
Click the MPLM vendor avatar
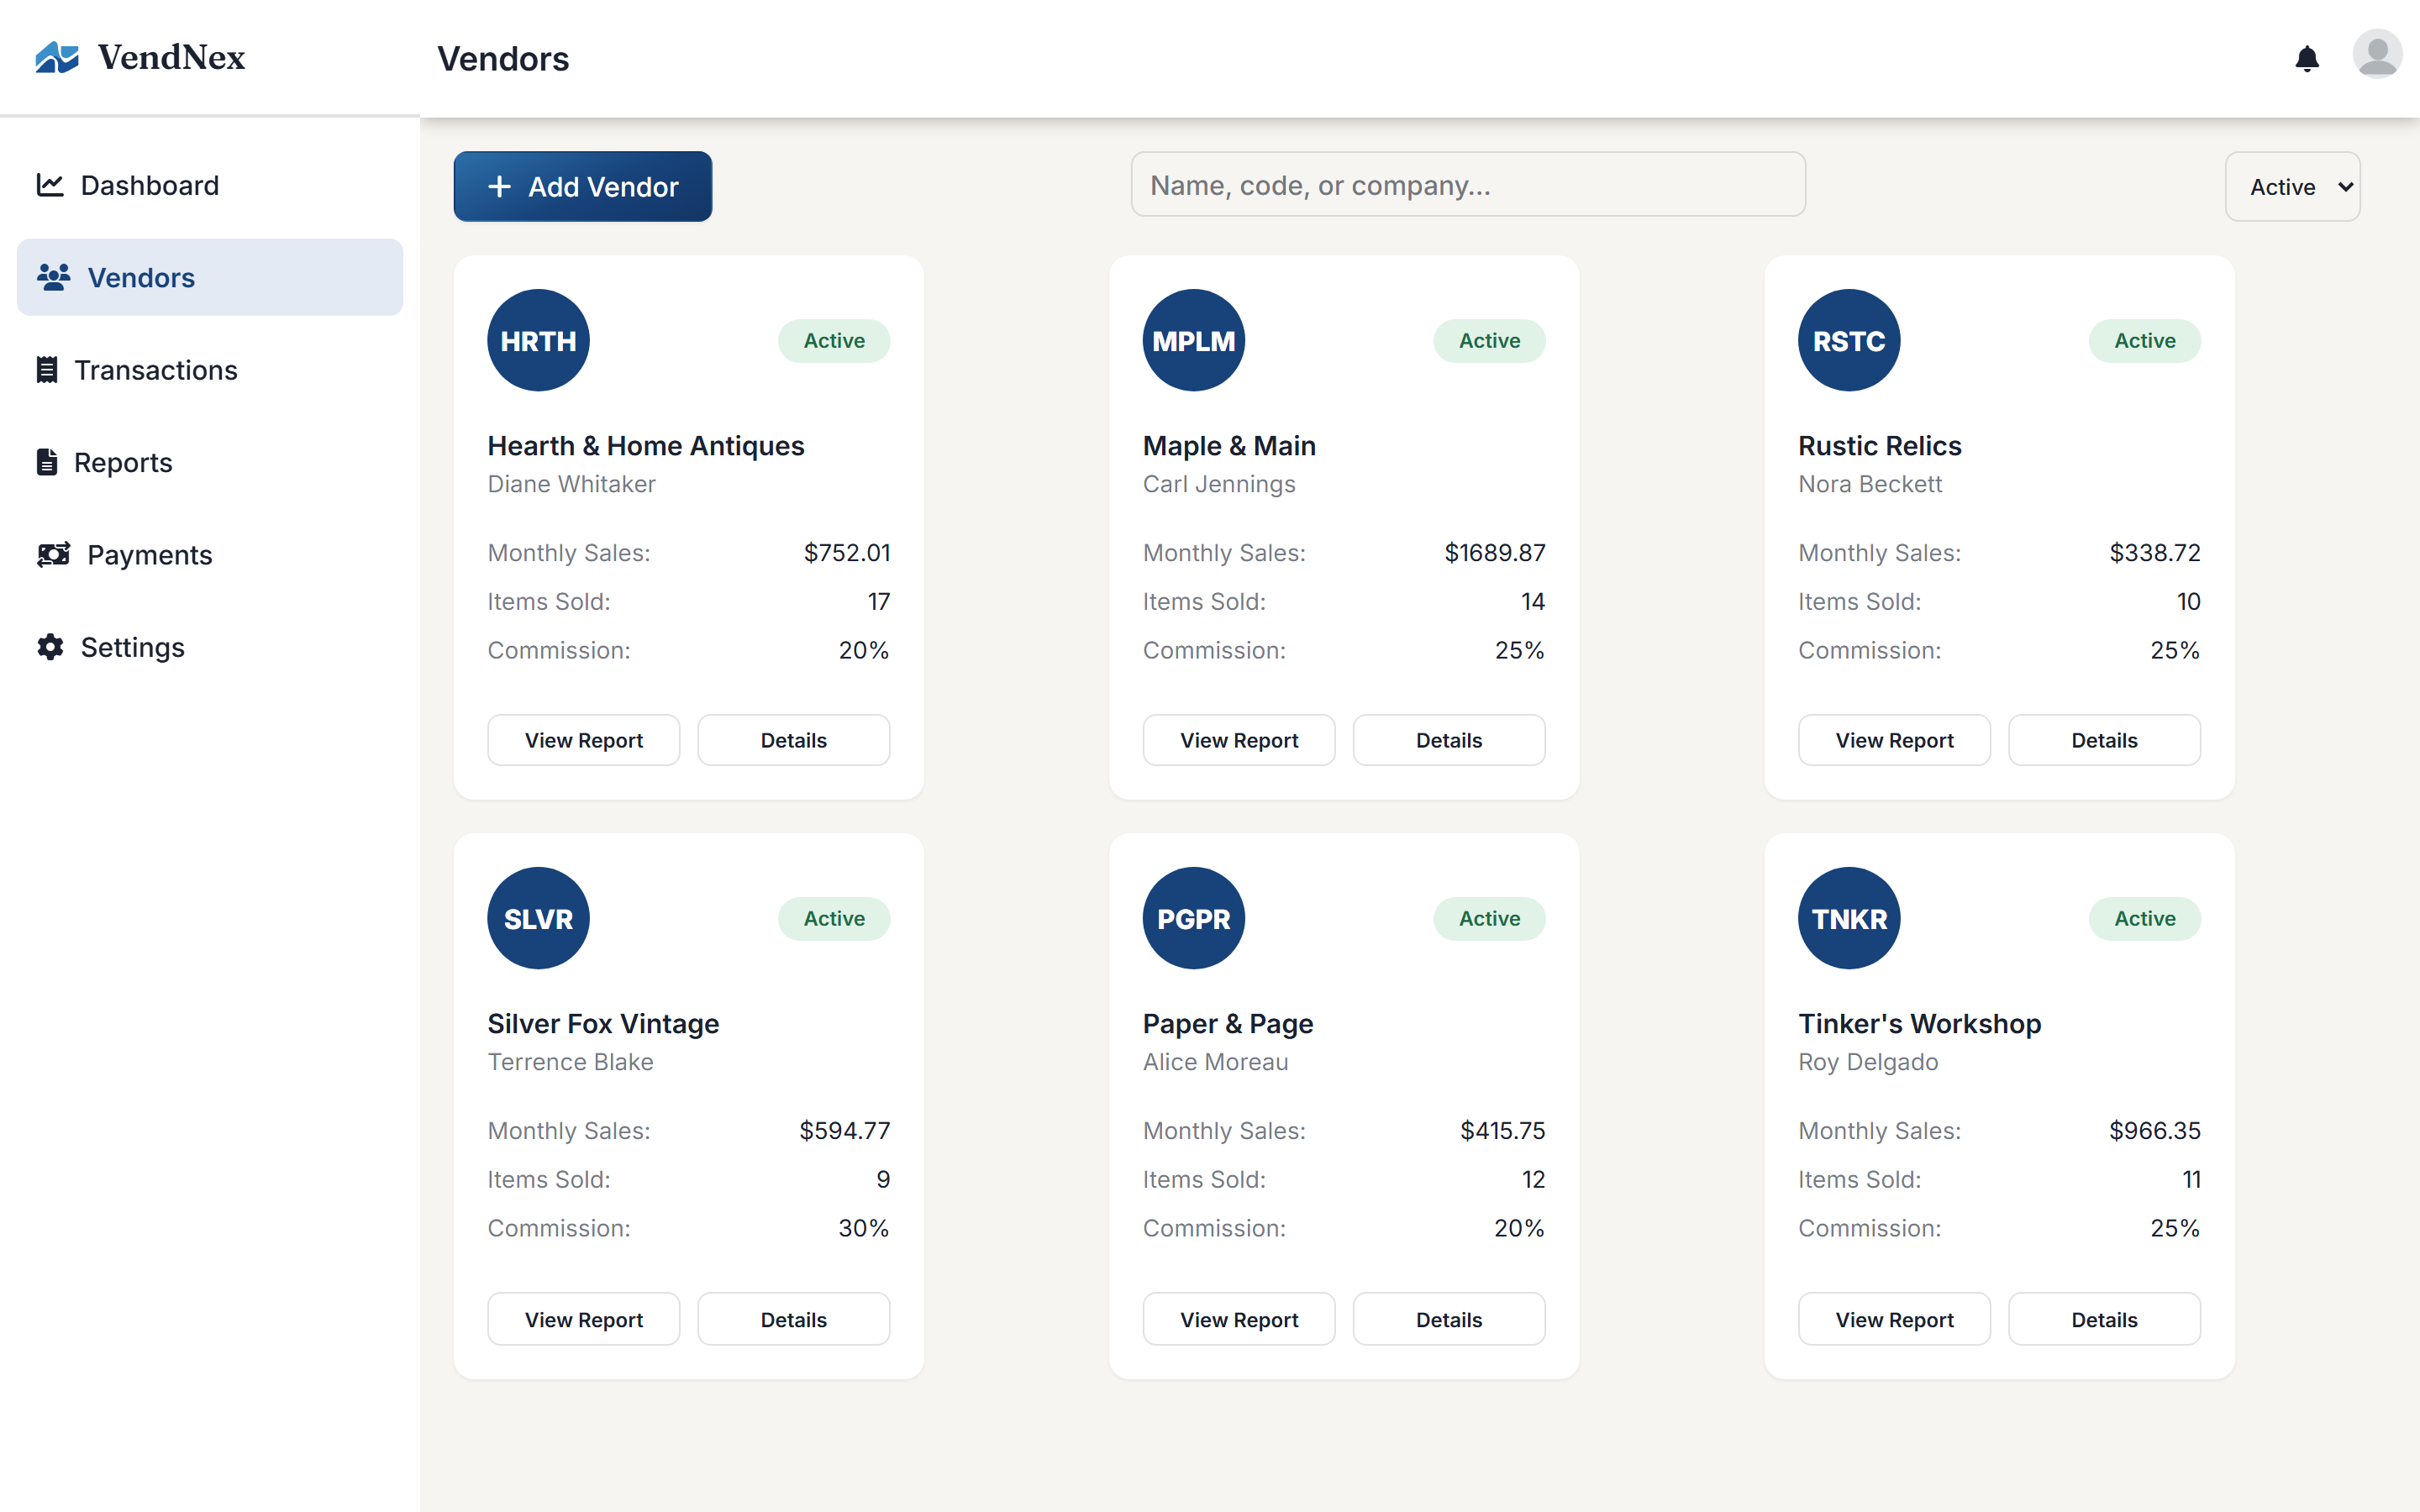click(x=1194, y=340)
